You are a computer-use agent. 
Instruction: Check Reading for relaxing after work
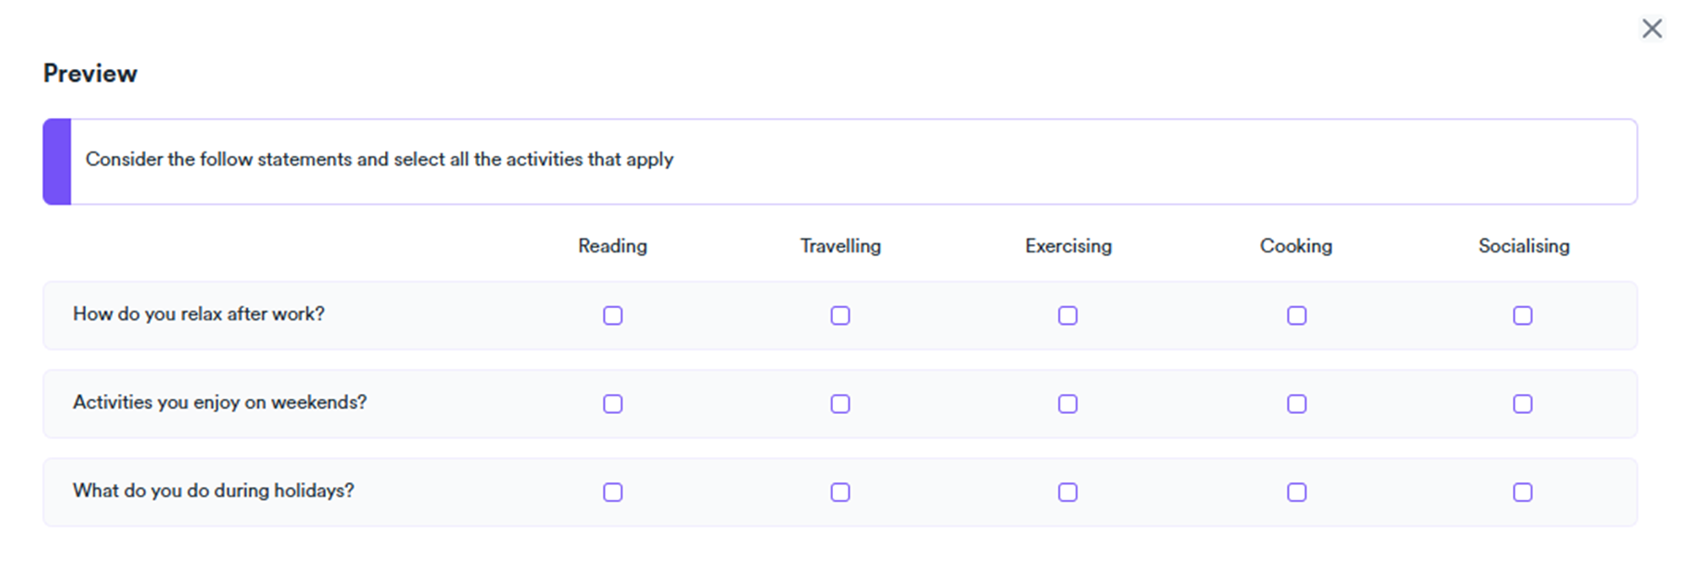612,316
